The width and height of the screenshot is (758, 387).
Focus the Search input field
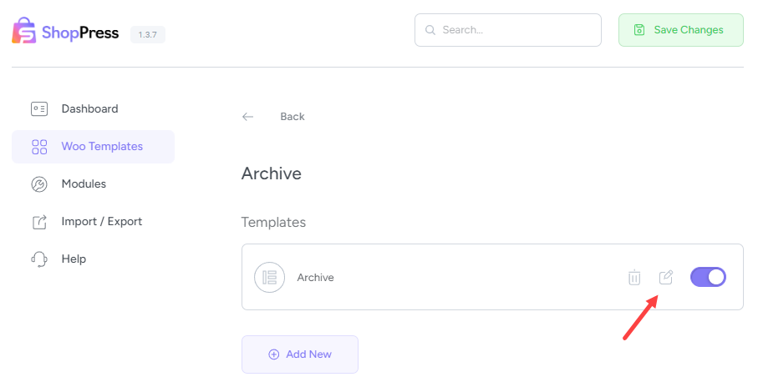click(x=516, y=30)
